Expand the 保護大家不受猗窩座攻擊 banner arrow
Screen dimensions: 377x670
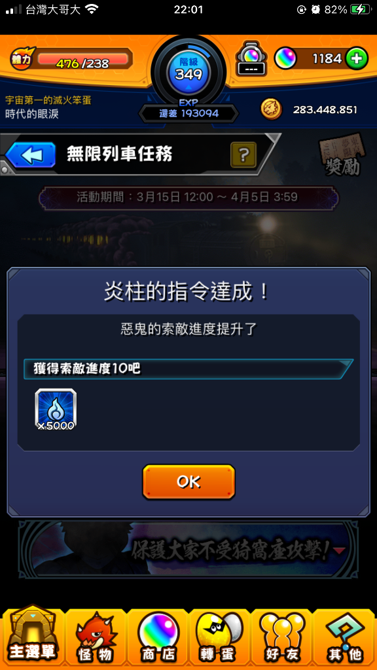(x=339, y=551)
